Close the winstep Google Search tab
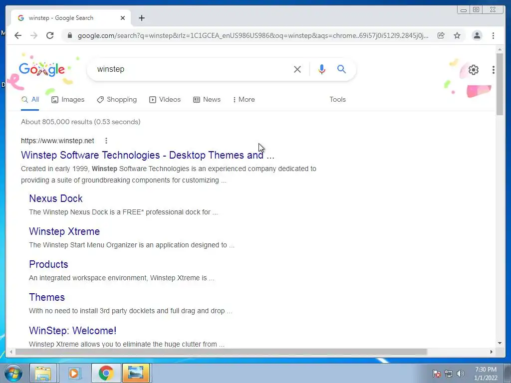The height and width of the screenshot is (383, 511). tap(123, 18)
